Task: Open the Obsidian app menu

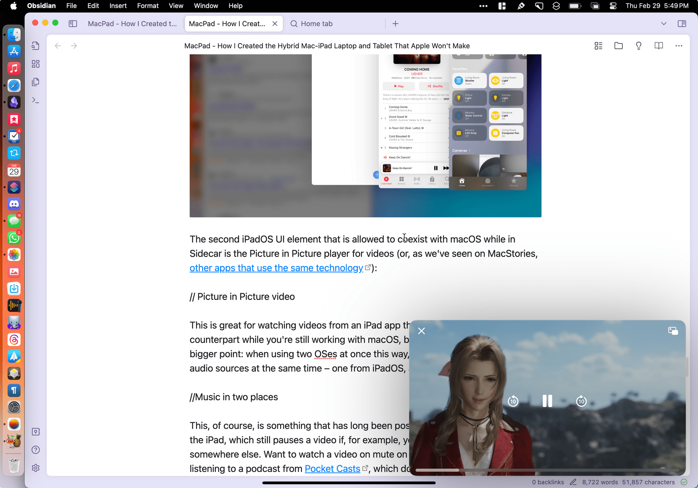Action: [41, 6]
